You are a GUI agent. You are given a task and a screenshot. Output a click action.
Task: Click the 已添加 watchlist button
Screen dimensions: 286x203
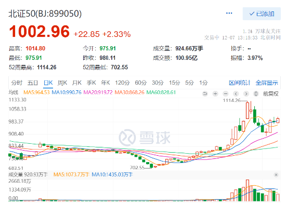pyautogui.click(x=262, y=13)
